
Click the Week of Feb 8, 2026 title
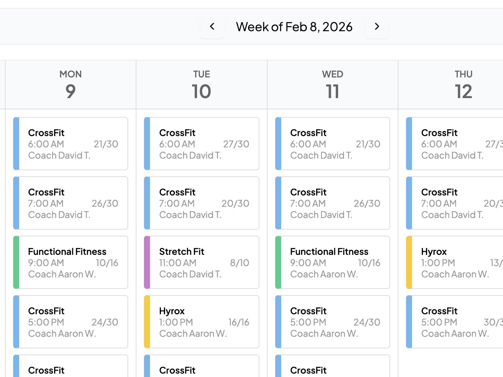click(x=294, y=26)
